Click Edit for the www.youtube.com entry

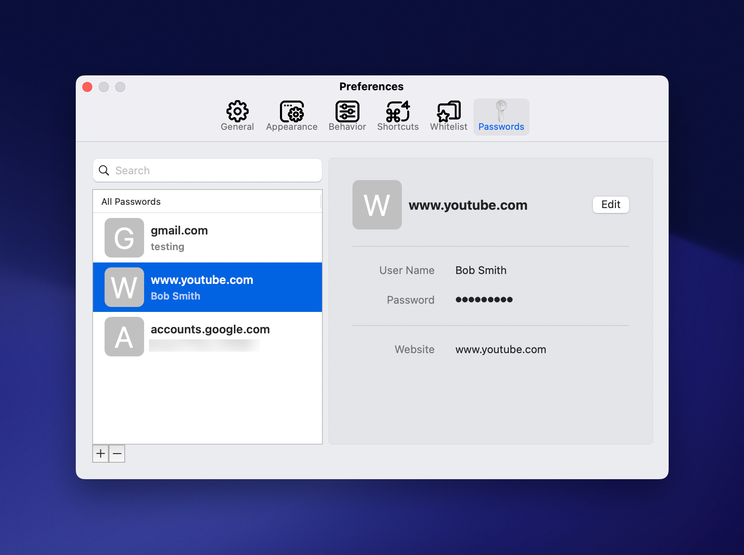click(x=611, y=204)
